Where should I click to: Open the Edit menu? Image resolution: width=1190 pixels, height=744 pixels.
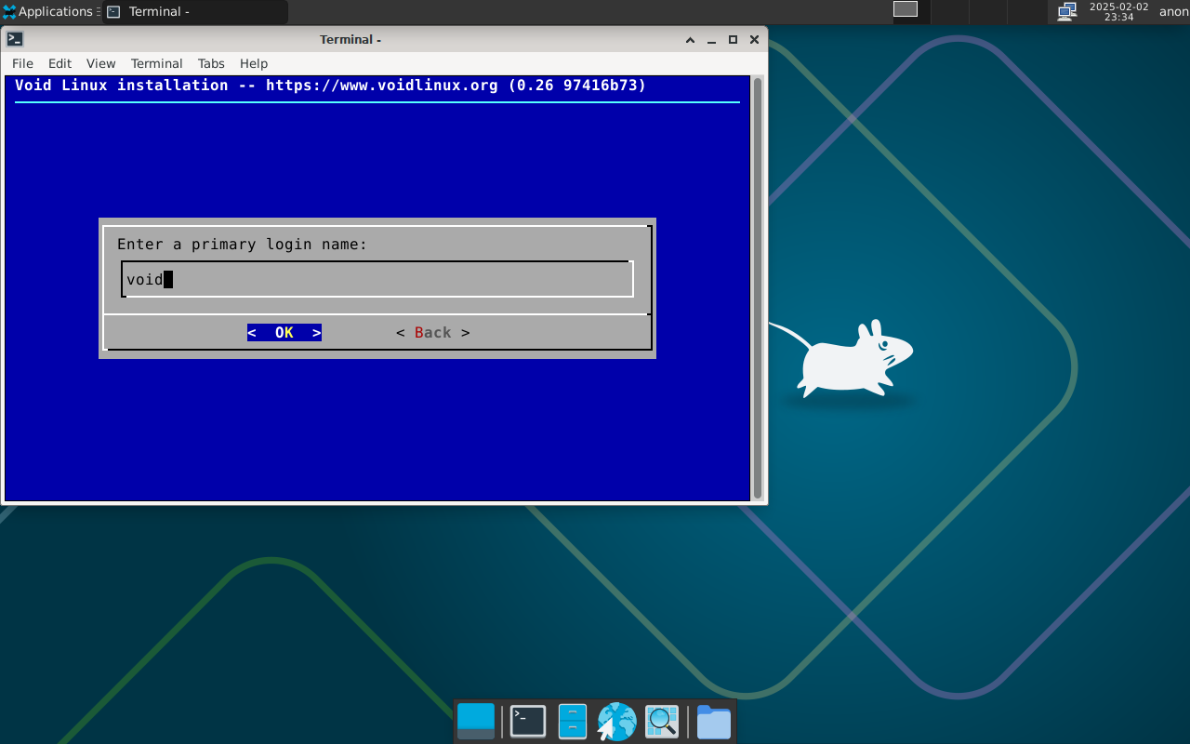click(x=59, y=63)
